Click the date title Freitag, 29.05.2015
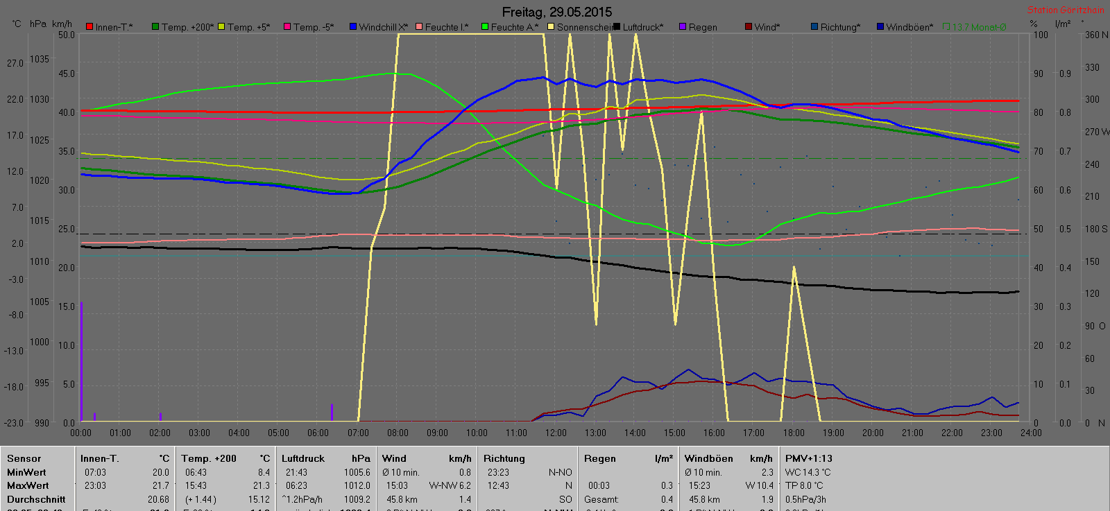Image resolution: width=1110 pixels, height=511 pixels. click(x=557, y=12)
